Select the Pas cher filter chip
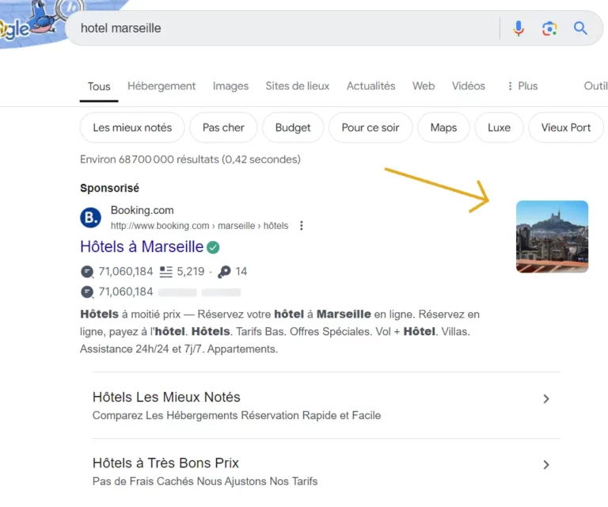608x507 pixels. tap(223, 128)
